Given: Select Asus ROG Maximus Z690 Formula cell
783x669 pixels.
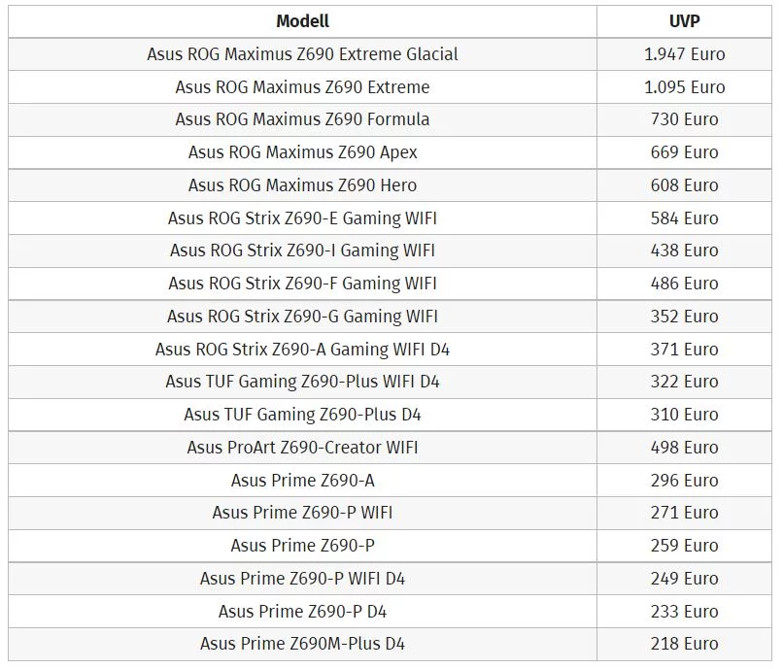Looking at the screenshot, I should 302,119.
